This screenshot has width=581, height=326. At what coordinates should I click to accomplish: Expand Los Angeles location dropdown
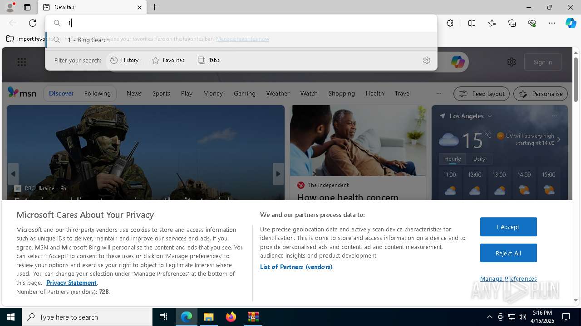[x=490, y=116]
